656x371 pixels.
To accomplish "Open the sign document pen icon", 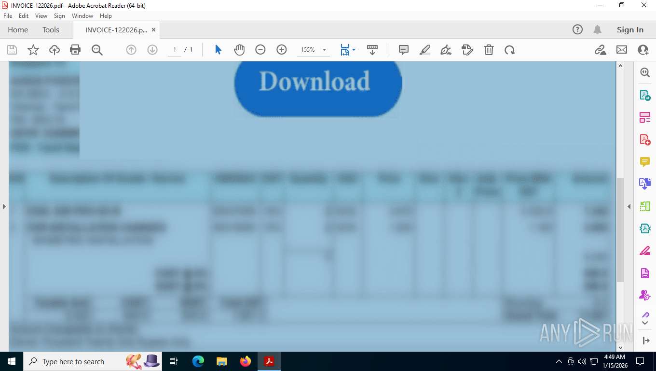I will coord(446,50).
